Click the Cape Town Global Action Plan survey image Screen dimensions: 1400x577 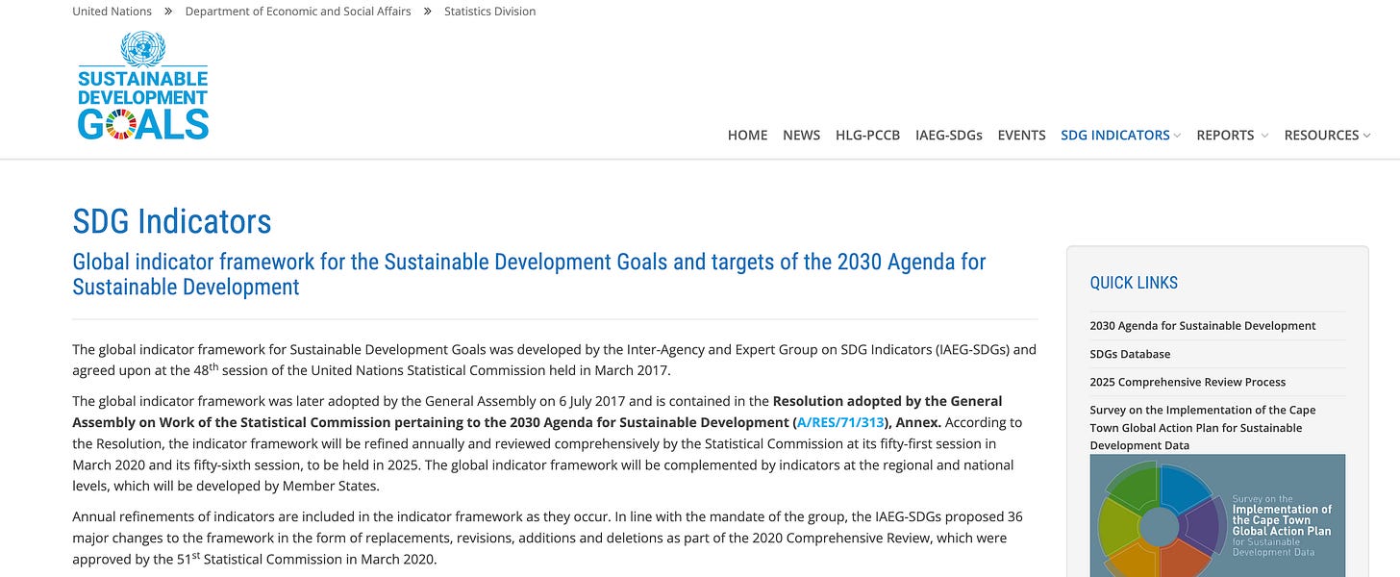tap(1217, 515)
